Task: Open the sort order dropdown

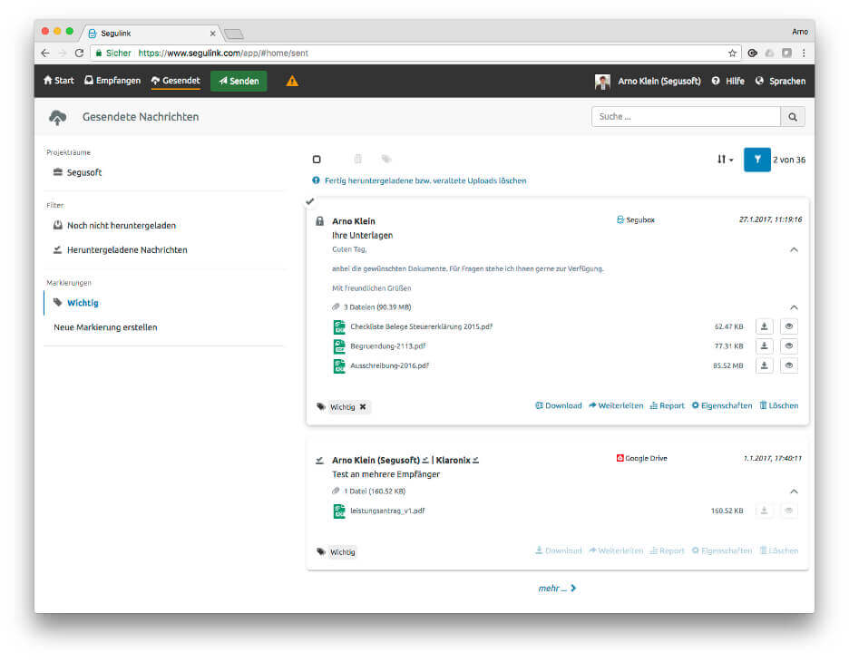Action: [x=723, y=159]
